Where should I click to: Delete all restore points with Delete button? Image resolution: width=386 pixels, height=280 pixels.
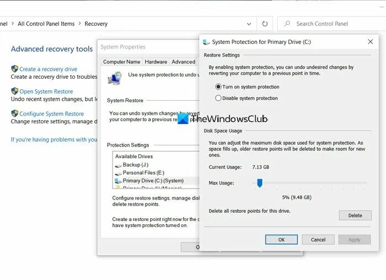pos(355,216)
